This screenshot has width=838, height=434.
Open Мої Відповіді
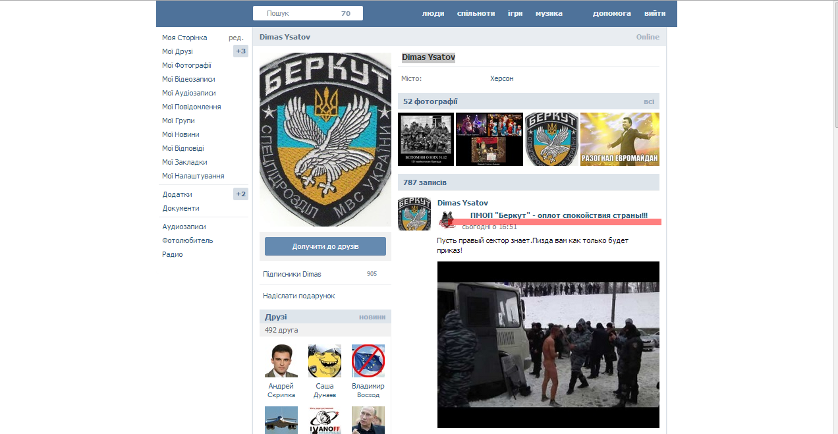coord(183,148)
